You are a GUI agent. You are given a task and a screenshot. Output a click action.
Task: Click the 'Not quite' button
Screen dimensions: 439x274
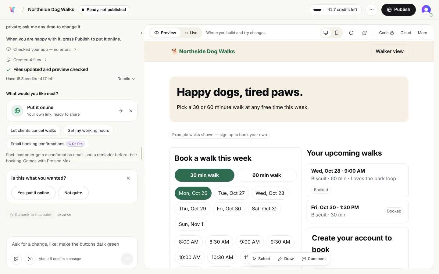[73, 193]
